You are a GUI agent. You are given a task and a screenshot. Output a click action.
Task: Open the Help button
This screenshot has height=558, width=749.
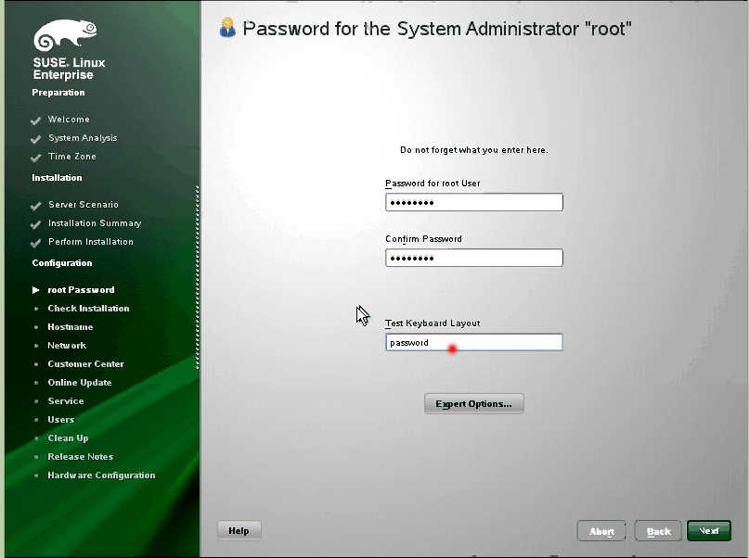point(239,530)
